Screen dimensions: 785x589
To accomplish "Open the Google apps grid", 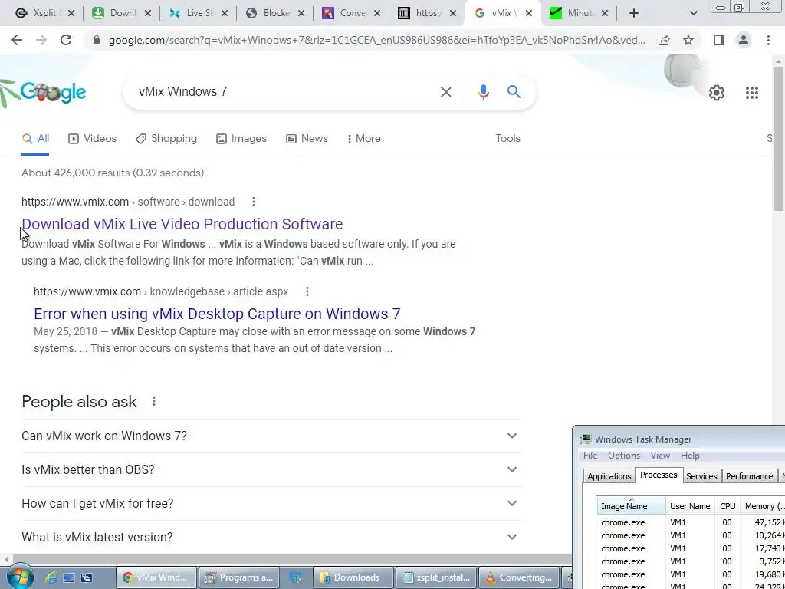I will tap(751, 93).
